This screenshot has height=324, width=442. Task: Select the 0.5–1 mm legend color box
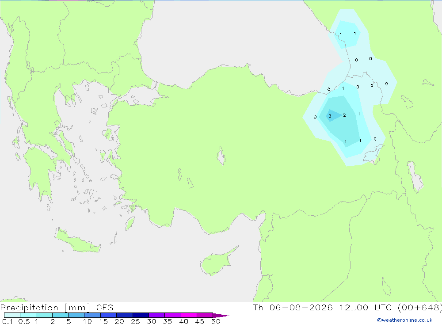(x=28, y=315)
